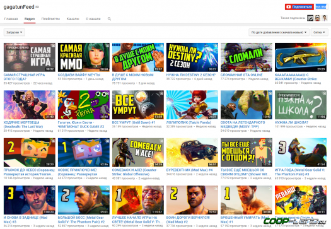Image resolution: width=331 pixels, height=229 pixels.
Task: Click the ВОИН ДОРОГИ ВЕРНУЛСЯ! title link
Action: coord(188,220)
